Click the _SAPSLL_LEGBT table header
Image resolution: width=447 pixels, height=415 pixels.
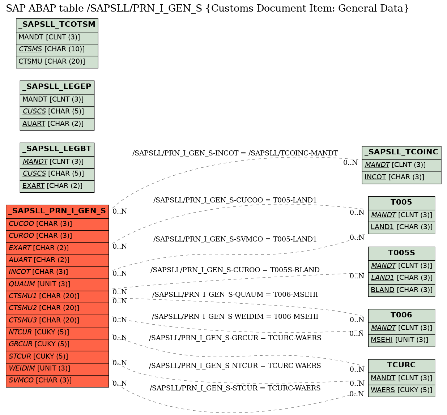point(57,150)
